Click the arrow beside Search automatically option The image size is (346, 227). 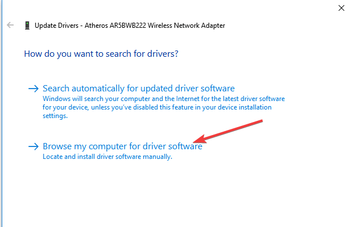[x=34, y=89]
